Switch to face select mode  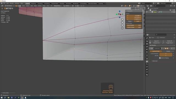(20, 6)
